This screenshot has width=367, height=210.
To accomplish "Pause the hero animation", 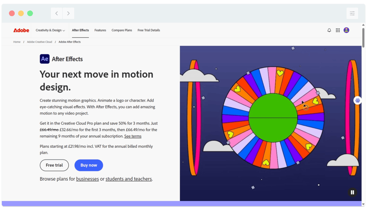I will pos(352,192).
